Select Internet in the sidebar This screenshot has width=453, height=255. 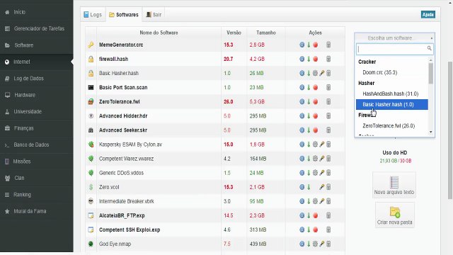coord(36,62)
